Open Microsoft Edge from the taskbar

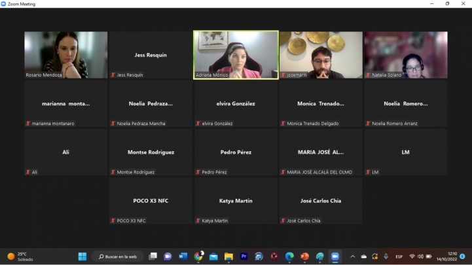289,256
